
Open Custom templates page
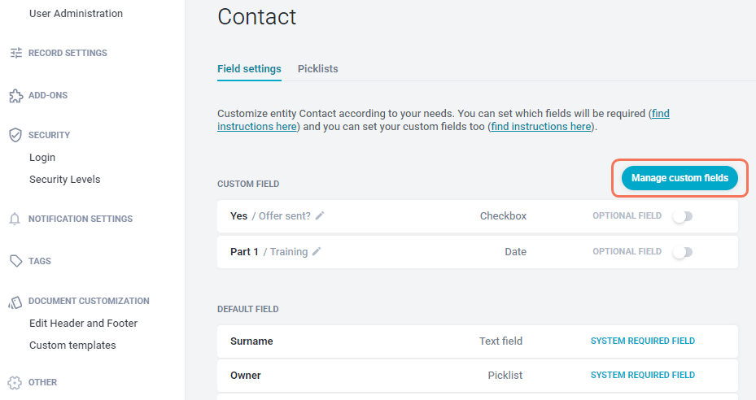point(72,345)
